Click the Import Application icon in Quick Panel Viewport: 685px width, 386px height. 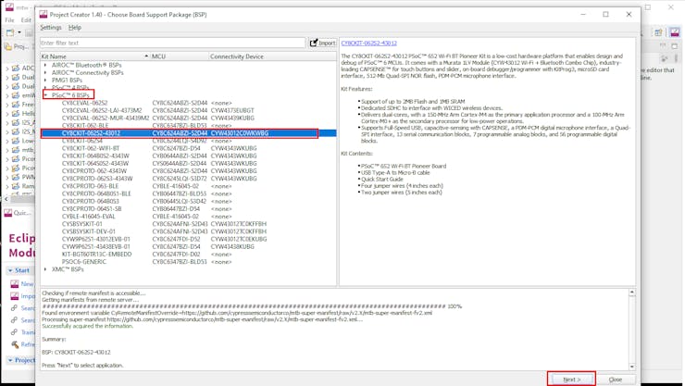(15, 296)
